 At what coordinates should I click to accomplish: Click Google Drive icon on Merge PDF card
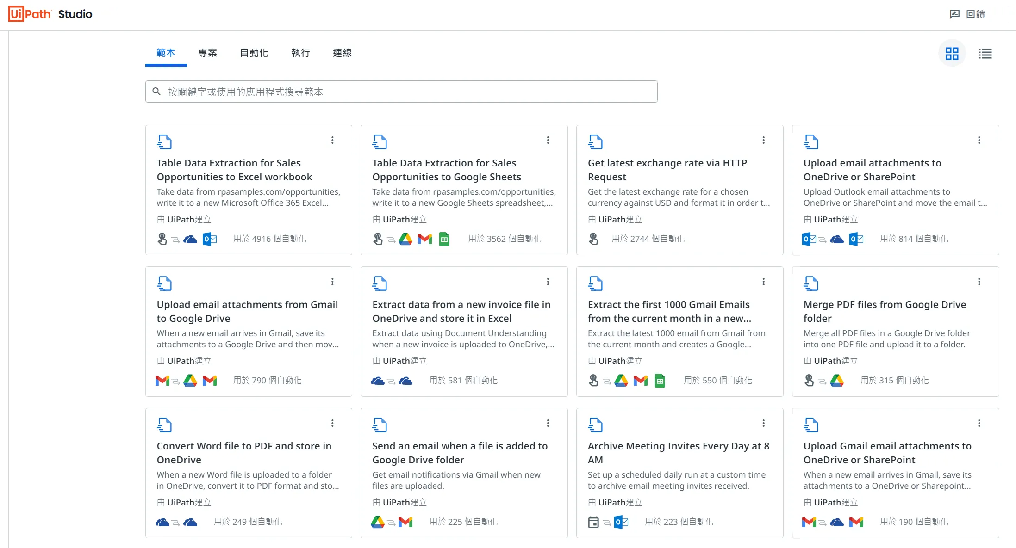coord(837,381)
